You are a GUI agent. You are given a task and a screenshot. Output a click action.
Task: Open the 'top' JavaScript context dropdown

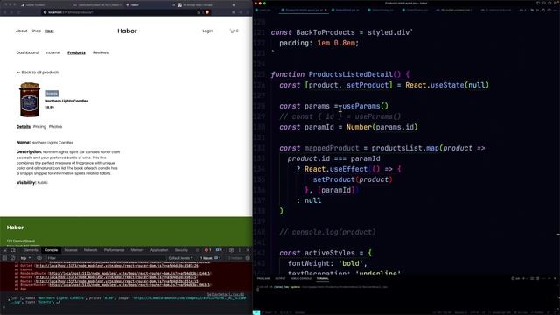(25, 258)
